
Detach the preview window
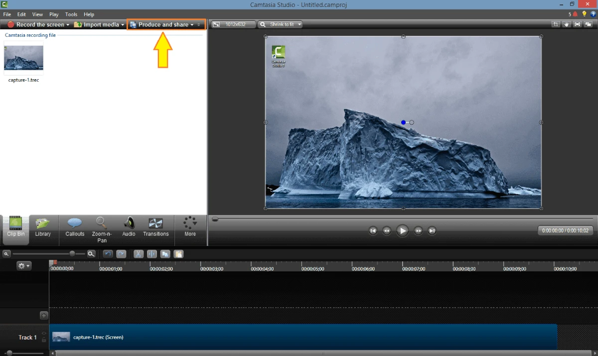pos(589,24)
